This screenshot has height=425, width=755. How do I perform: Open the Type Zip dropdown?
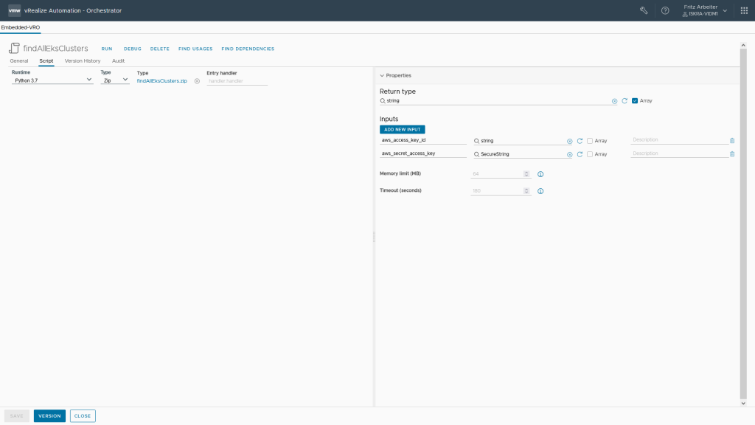[x=115, y=80]
